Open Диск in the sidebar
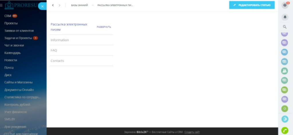The height and width of the screenshot is (135, 293). coord(8,75)
